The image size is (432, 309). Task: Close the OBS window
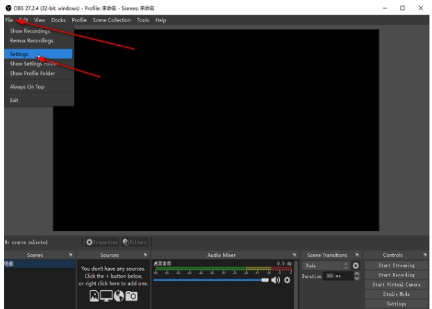pyautogui.click(x=420, y=8)
